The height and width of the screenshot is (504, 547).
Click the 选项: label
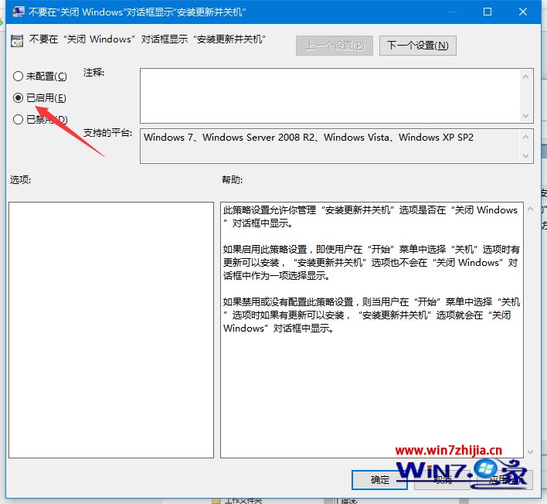pyautogui.click(x=20, y=180)
